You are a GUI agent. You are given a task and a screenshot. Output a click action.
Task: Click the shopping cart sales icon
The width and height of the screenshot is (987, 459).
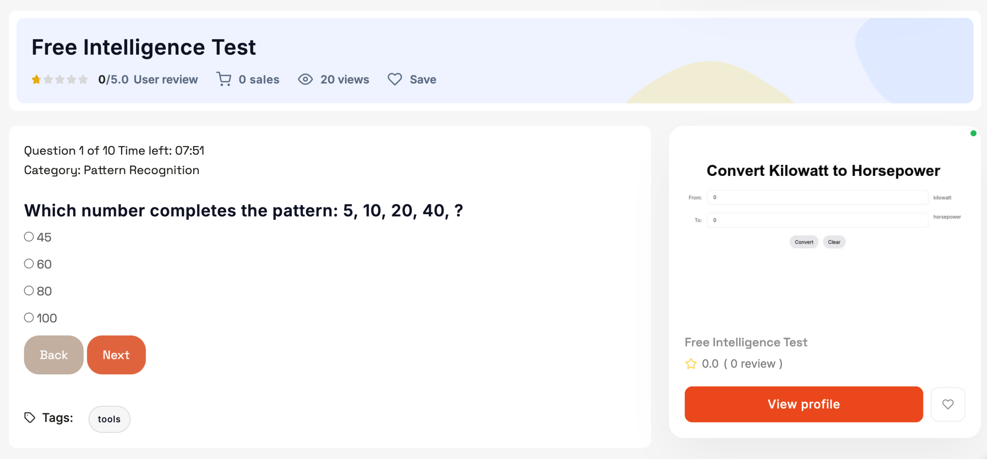click(224, 79)
